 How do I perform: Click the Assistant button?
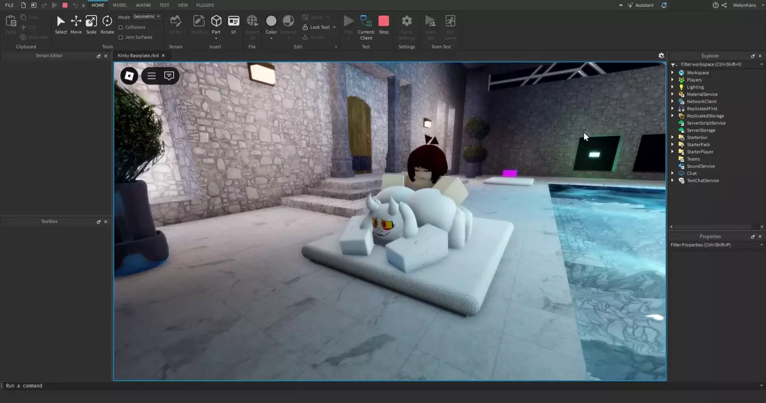tap(641, 5)
